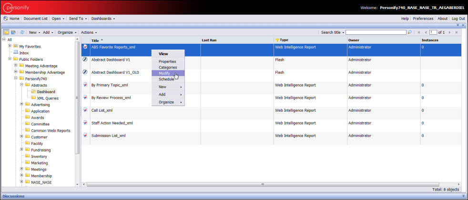Expand the Fundraising folder
The width and height of the screenshot is (468, 200).
[22, 149]
